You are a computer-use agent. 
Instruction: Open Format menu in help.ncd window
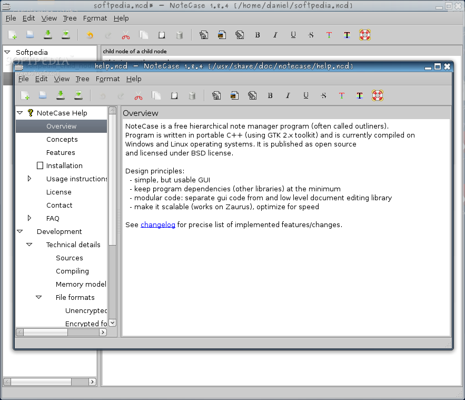tap(107, 79)
